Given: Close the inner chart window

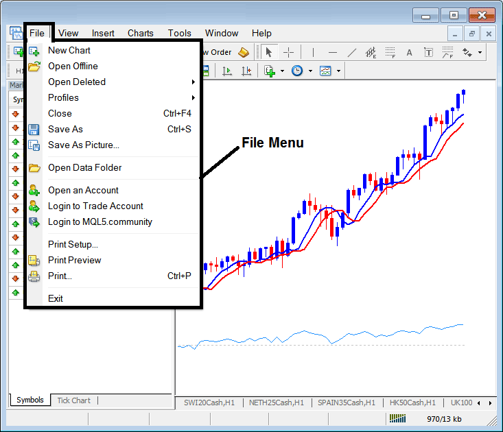Looking at the screenshot, I should pyautogui.click(x=489, y=34).
